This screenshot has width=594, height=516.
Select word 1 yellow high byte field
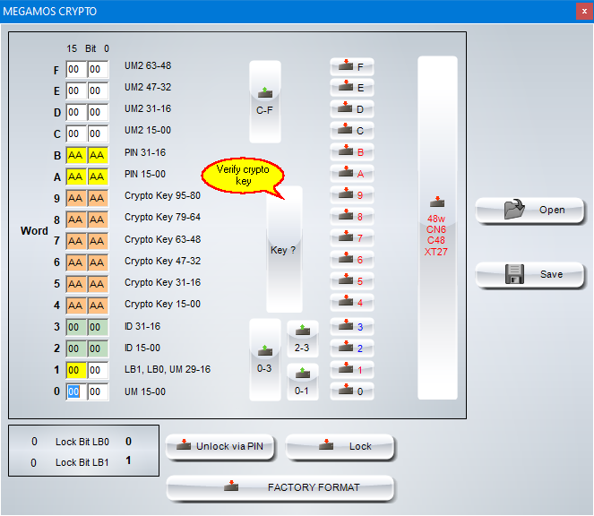[x=76, y=370]
